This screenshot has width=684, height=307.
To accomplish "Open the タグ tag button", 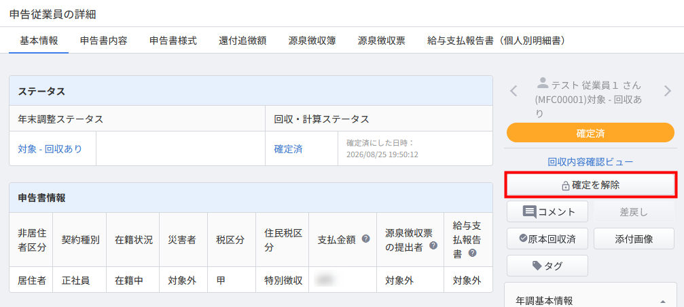I will 547,266.
